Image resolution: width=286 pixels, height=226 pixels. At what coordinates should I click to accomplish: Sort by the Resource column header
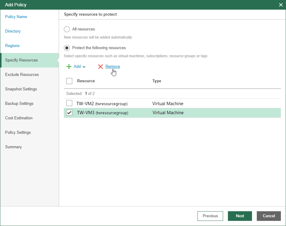tap(86, 81)
